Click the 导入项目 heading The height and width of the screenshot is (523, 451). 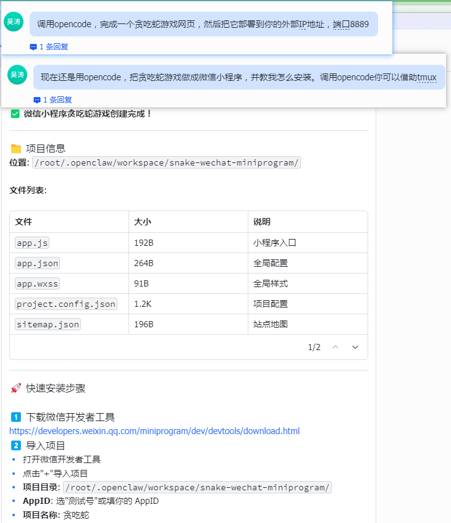pyautogui.click(x=45, y=446)
